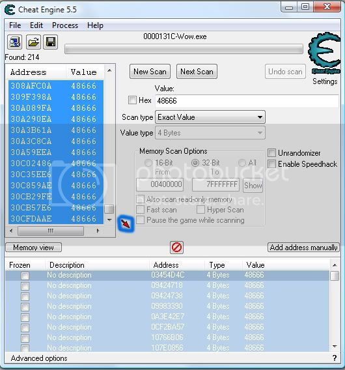Freeze address 03454D4C checkbox
The image size is (345, 370).
coord(25,276)
